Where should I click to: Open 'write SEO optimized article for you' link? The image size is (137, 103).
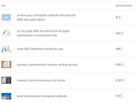tap(40, 49)
